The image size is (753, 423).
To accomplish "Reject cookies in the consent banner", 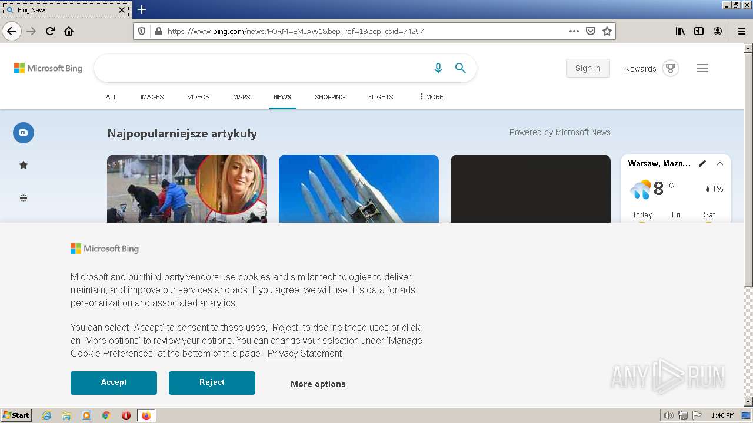I will point(212,382).
